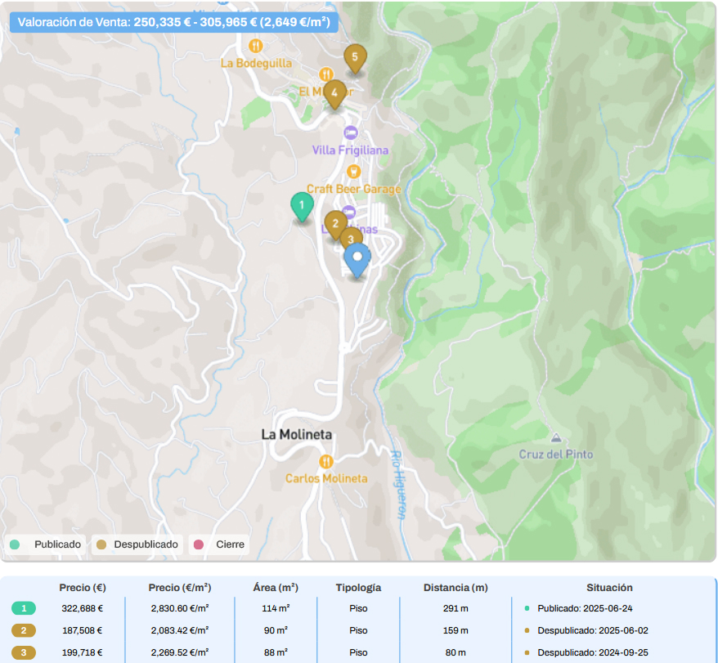This screenshot has height=663, width=718.
Task: Click Craft Beer Garage bar icon
Action: click(x=353, y=171)
